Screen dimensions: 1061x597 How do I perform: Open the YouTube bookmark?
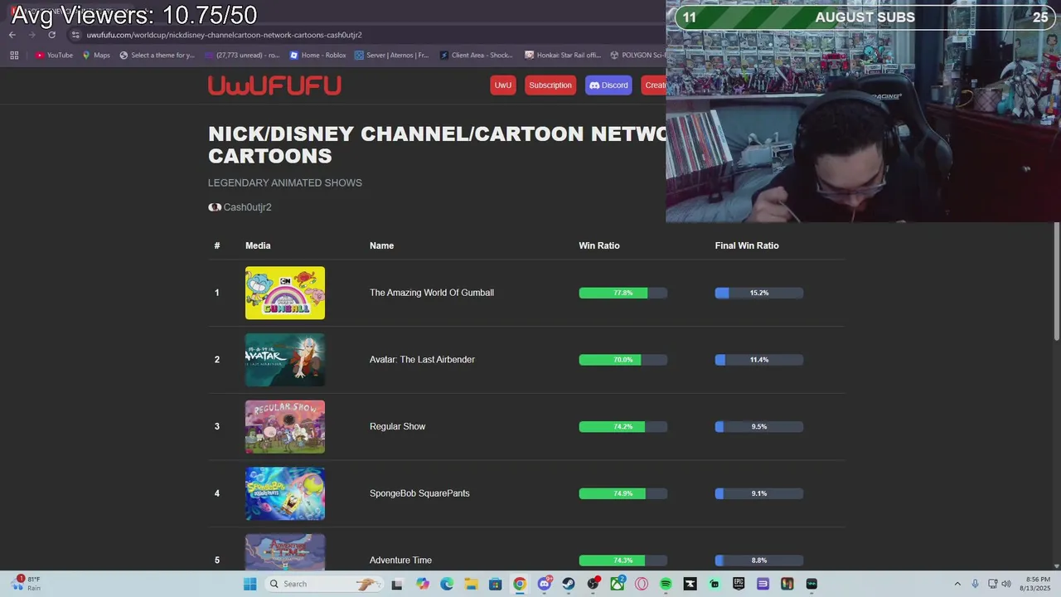55,56
